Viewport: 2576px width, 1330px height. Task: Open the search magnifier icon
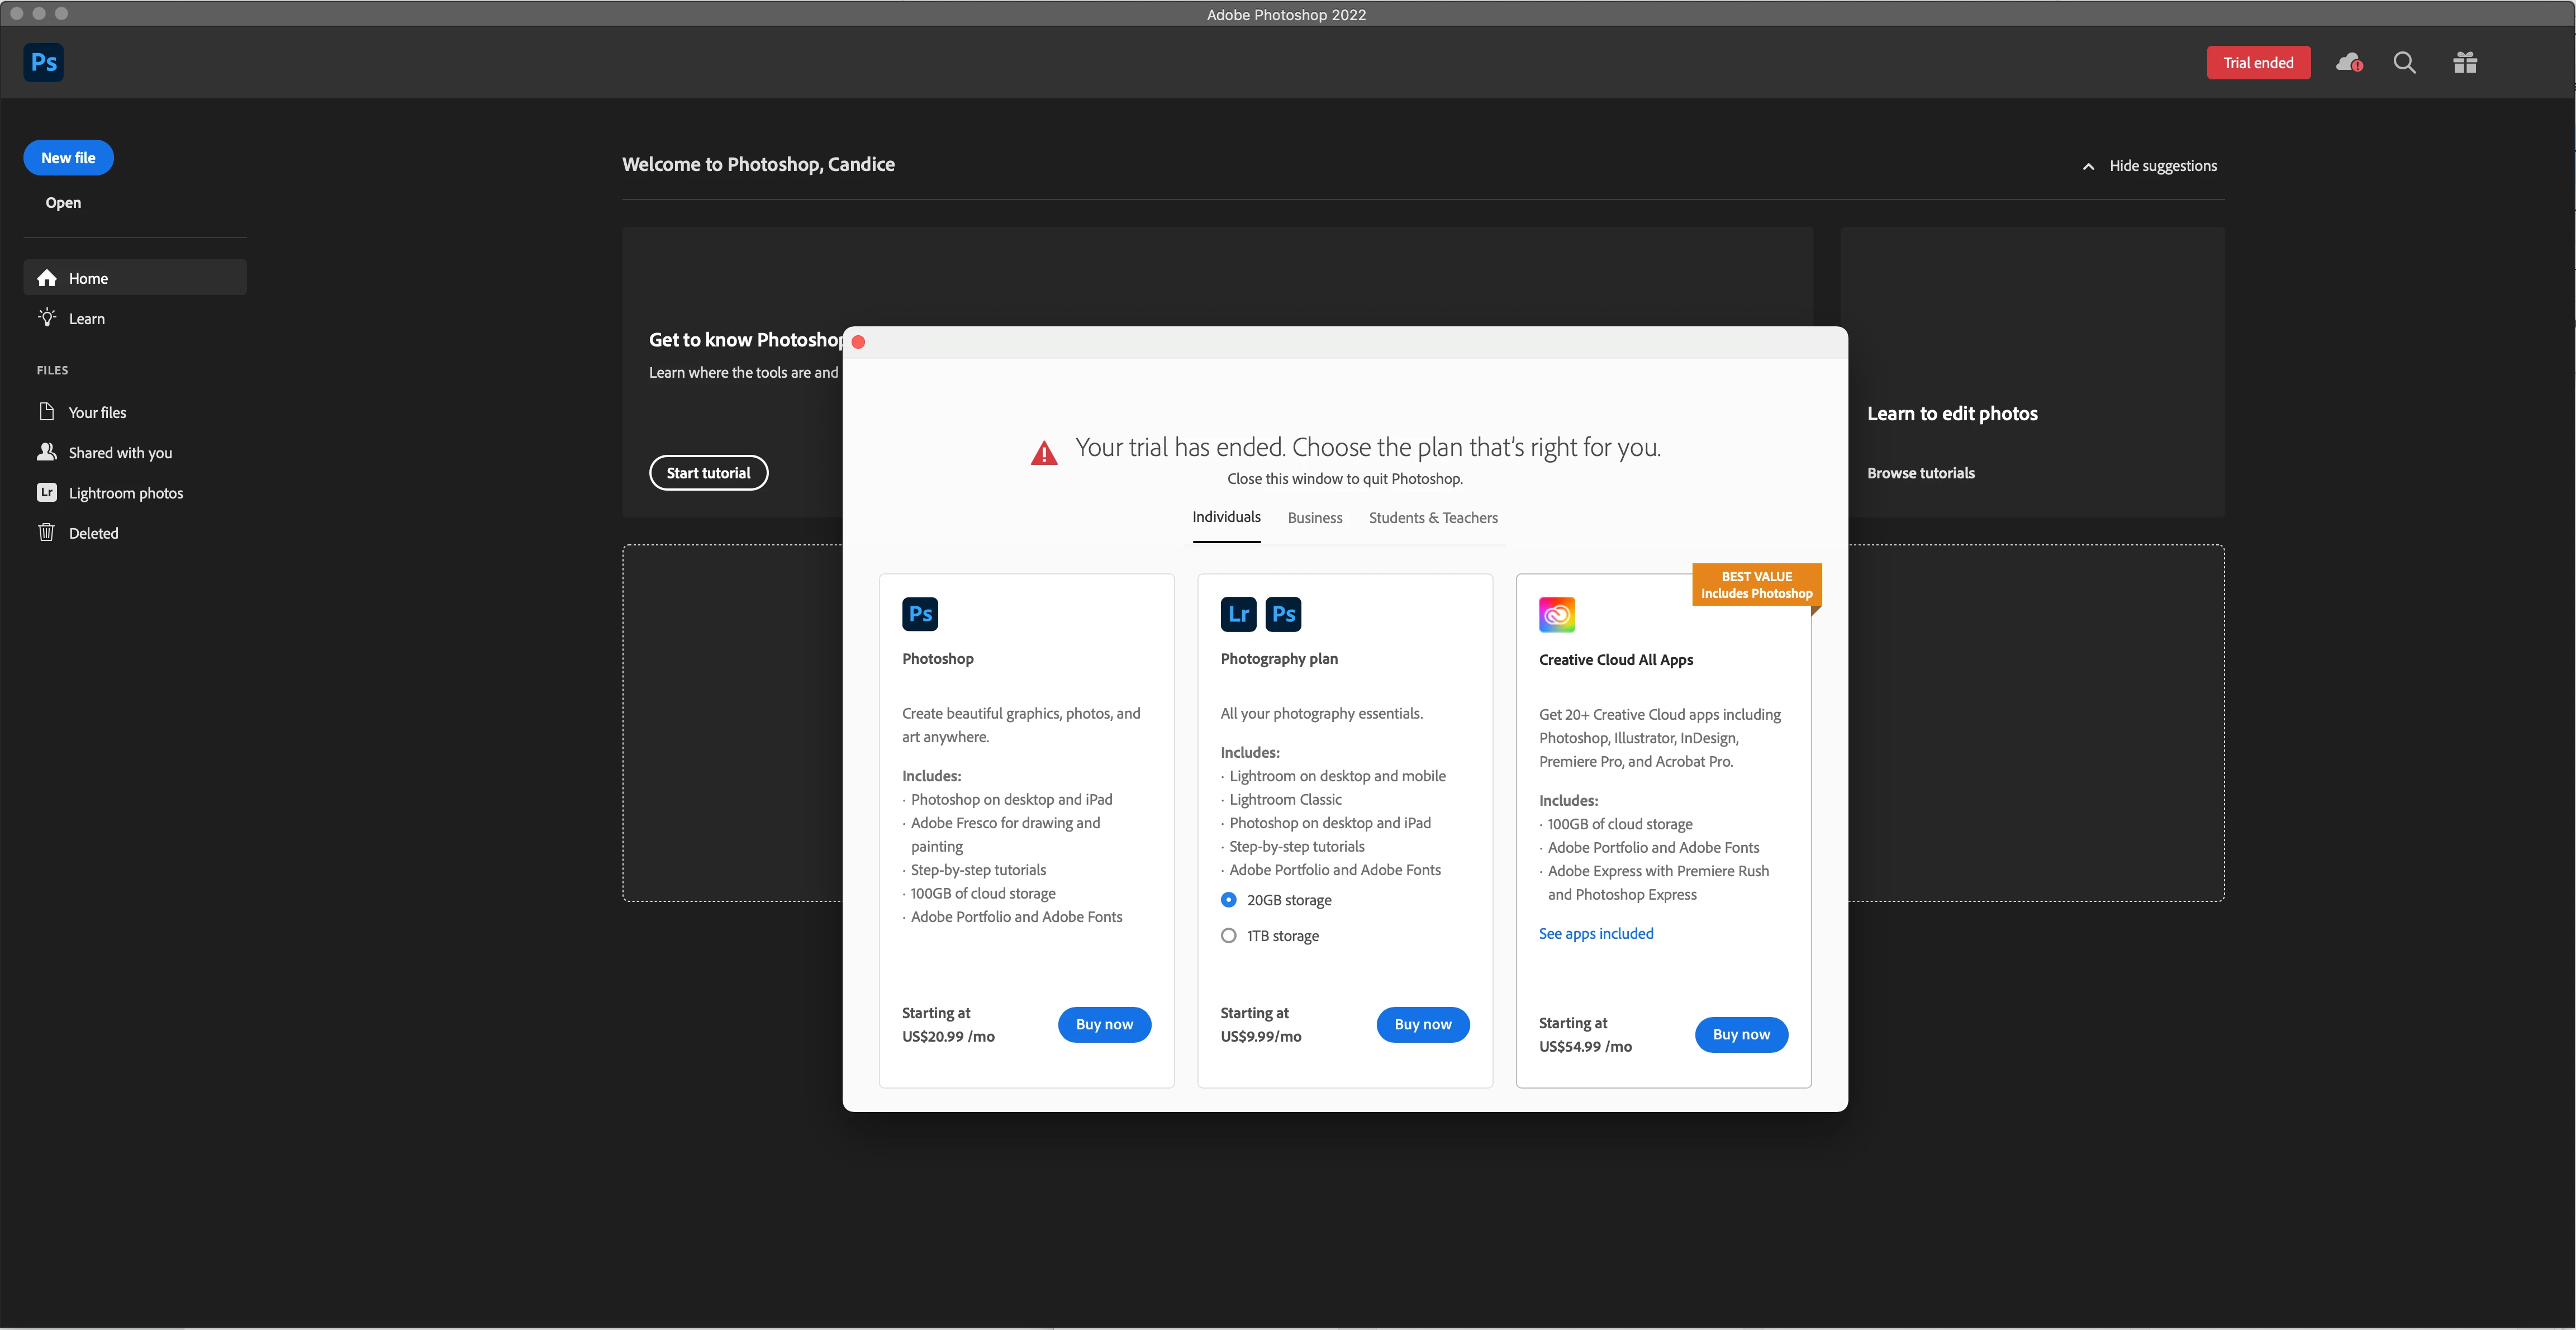click(x=2404, y=62)
